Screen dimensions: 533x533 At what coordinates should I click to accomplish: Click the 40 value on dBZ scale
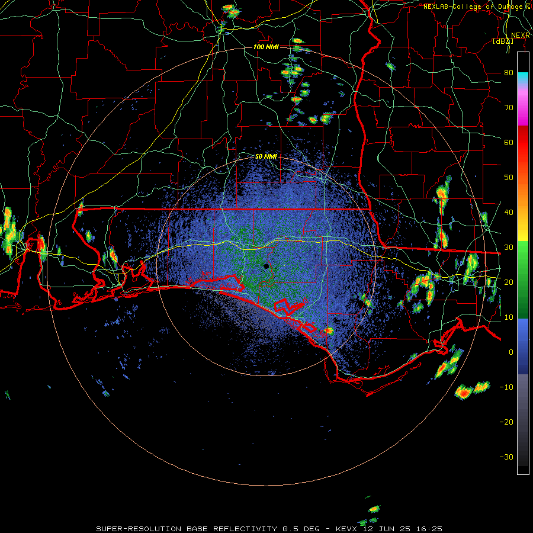[x=509, y=213]
